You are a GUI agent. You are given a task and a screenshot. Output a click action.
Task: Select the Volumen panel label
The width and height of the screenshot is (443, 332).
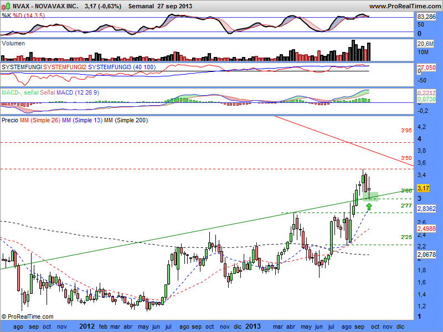pyautogui.click(x=13, y=43)
